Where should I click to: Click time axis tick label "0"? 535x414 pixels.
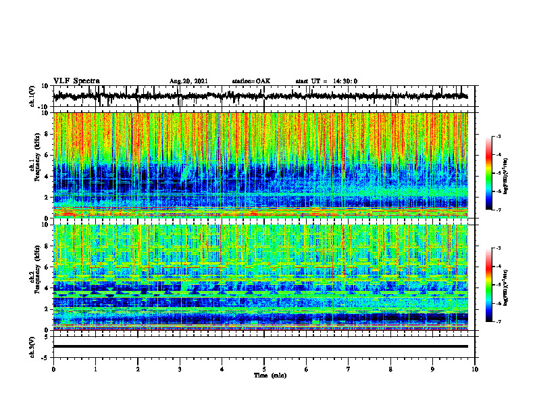pos(53,369)
